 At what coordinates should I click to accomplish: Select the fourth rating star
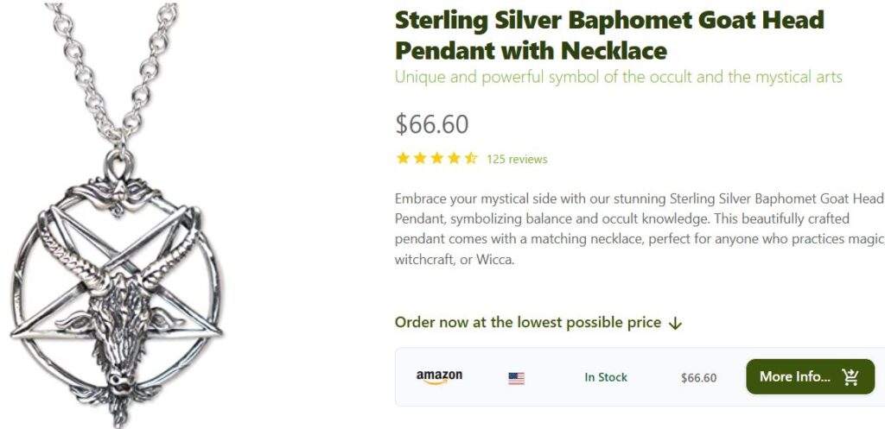(x=454, y=158)
